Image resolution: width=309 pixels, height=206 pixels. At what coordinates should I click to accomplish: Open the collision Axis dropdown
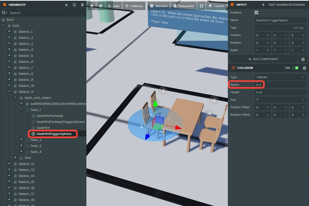tap(280, 100)
